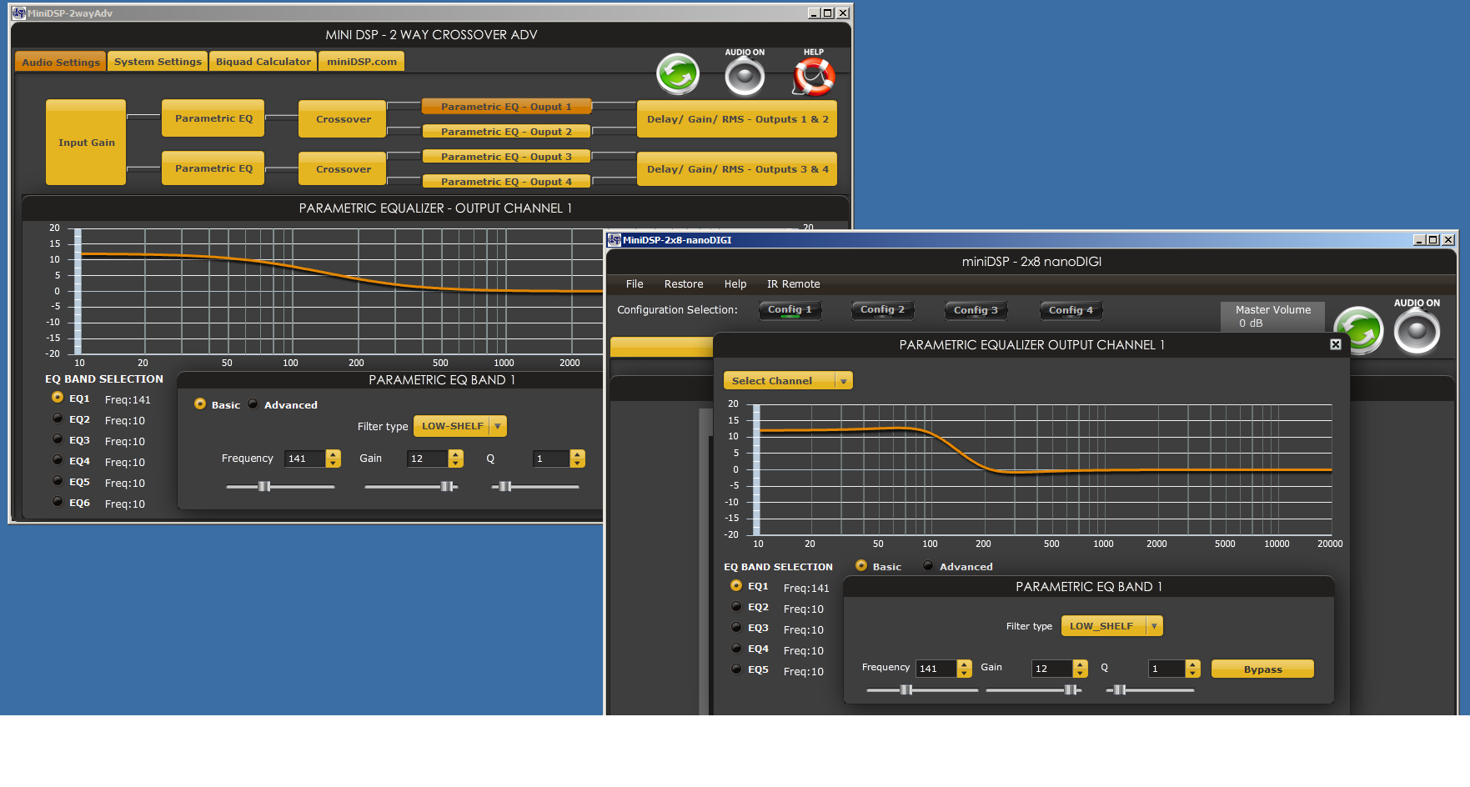Image resolution: width=1470 pixels, height=787 pixels.
Task: Open Parametric EQ - Ouput 2 block
Action: [506, 132]
